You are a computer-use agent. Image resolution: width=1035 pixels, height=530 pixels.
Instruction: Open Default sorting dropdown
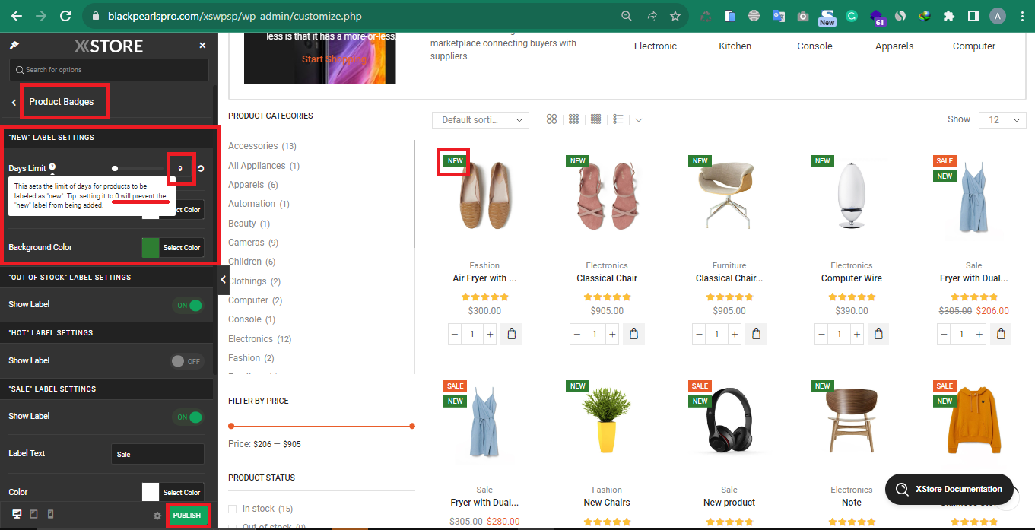click(x=481, y=119)
